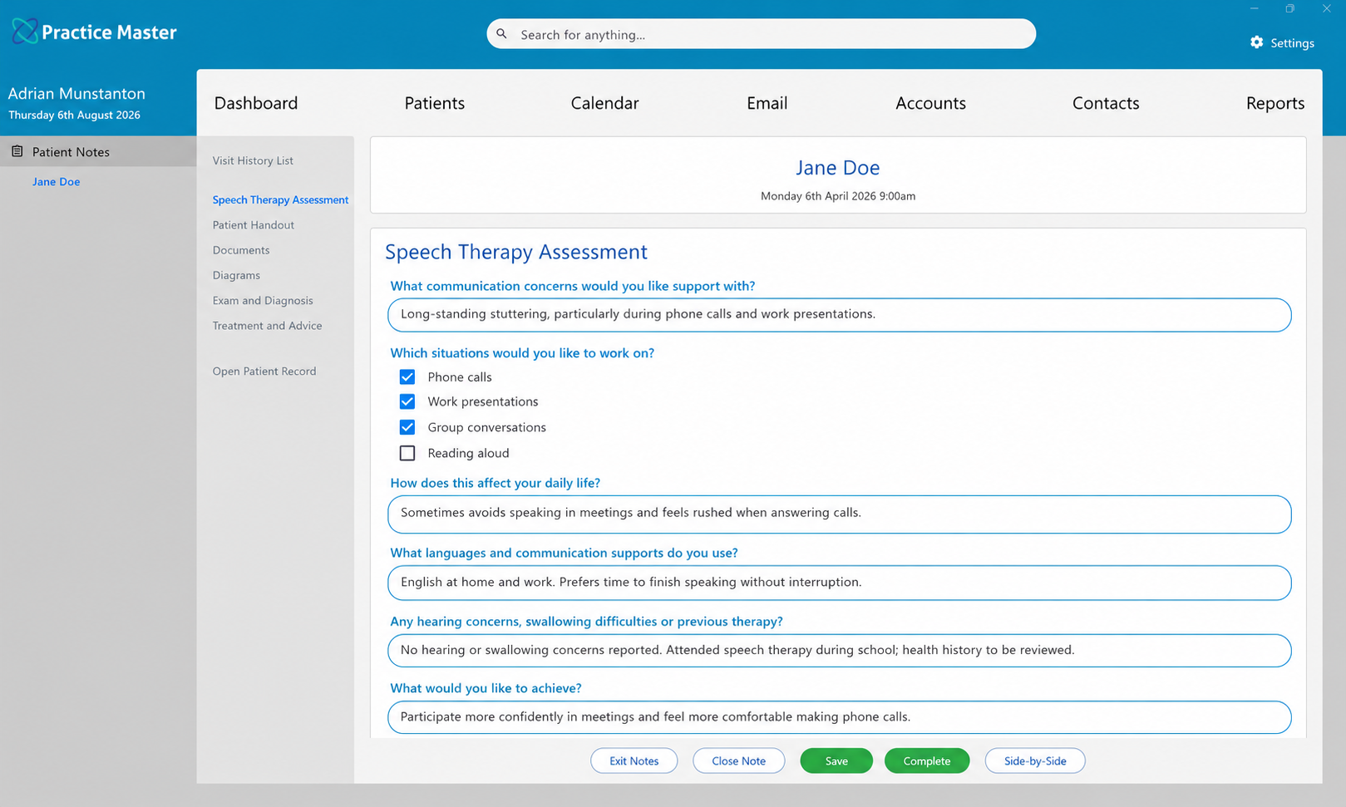Edit the communication concerns answer field
The width and height of the screenshot is (1346, 807).
840,315
